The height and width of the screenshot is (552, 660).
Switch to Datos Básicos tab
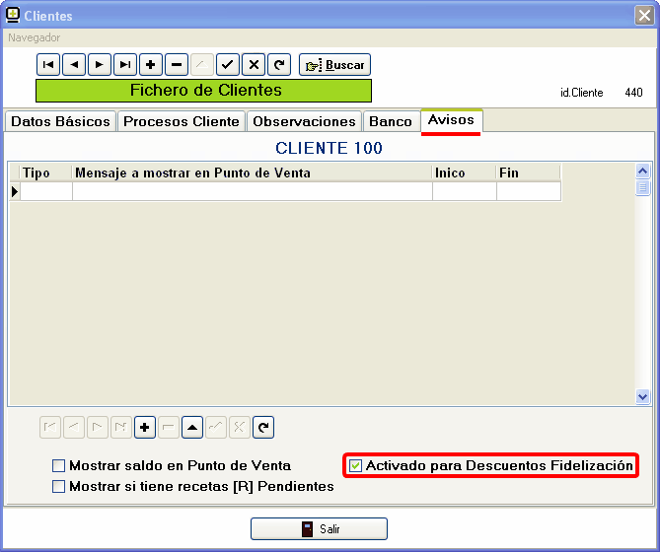click(59, 121)
